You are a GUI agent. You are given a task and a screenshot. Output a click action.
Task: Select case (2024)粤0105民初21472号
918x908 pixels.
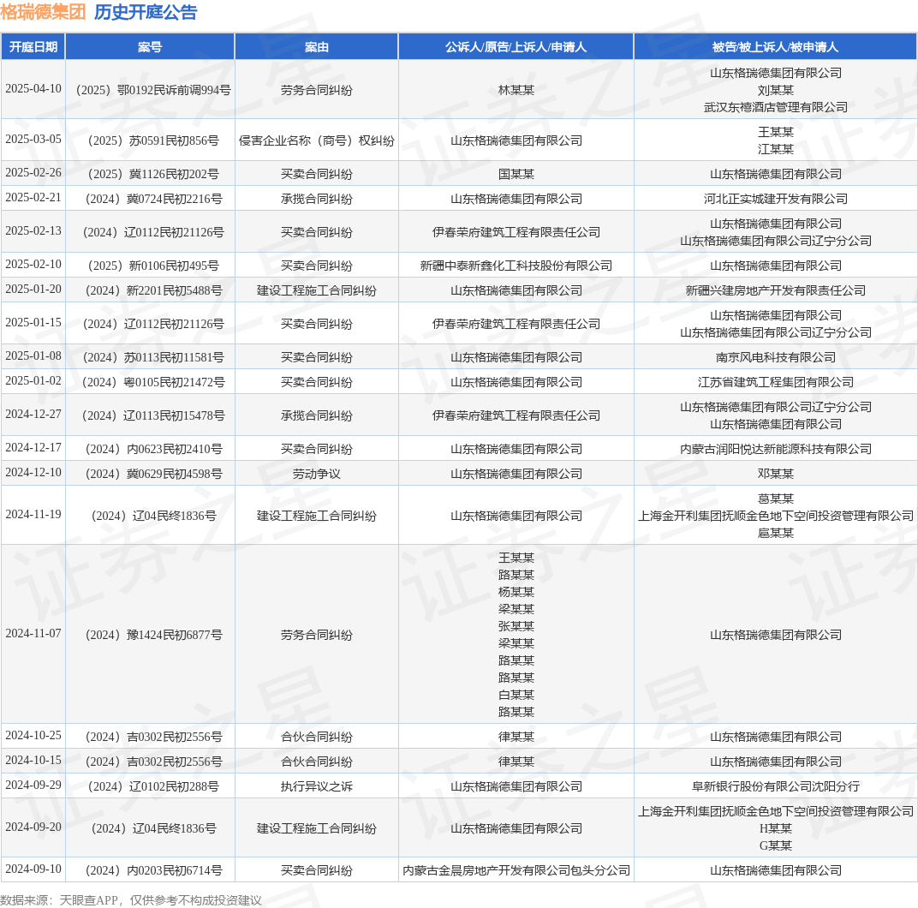click(153, 382)
